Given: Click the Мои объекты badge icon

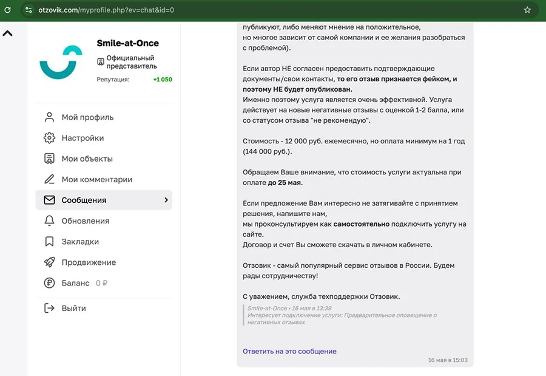Looking at the screenshot, I should [50, 159].
